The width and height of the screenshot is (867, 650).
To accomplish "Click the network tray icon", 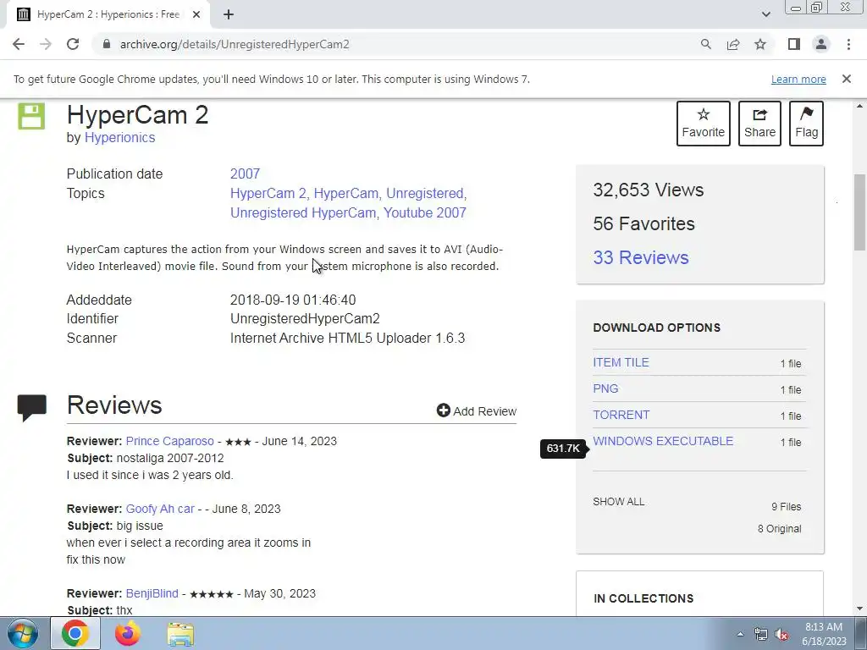I will (761, 635).
